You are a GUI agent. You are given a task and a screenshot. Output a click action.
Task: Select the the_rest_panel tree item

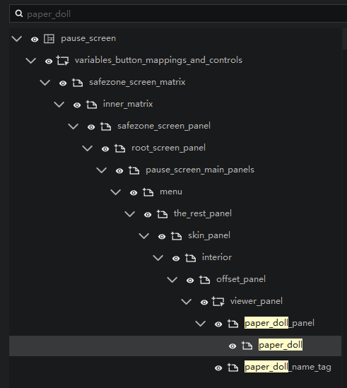pyautogui.click(x=202, y=213)
